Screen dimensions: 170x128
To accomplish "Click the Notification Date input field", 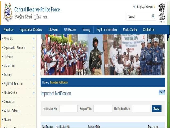I will coord(141,109).
